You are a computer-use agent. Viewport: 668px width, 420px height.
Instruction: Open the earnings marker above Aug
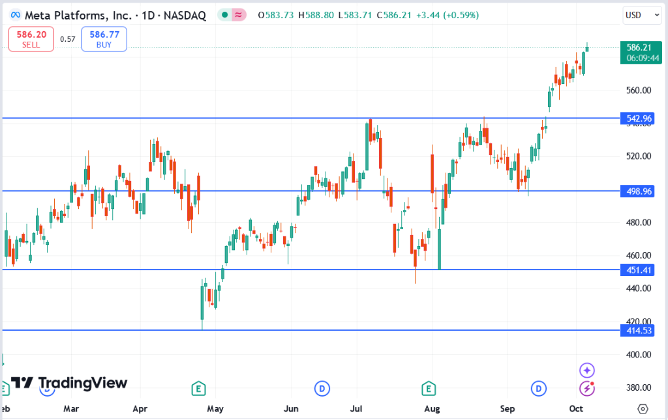[x=429, y=388]
